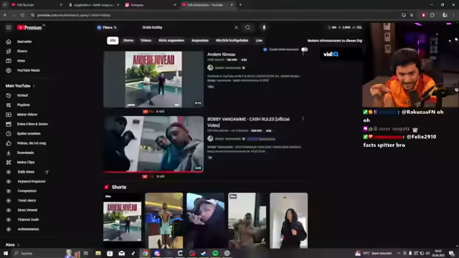Play the Cash Rules video thumbnail
Screen dimensions: 459x258
pos(153,144)
